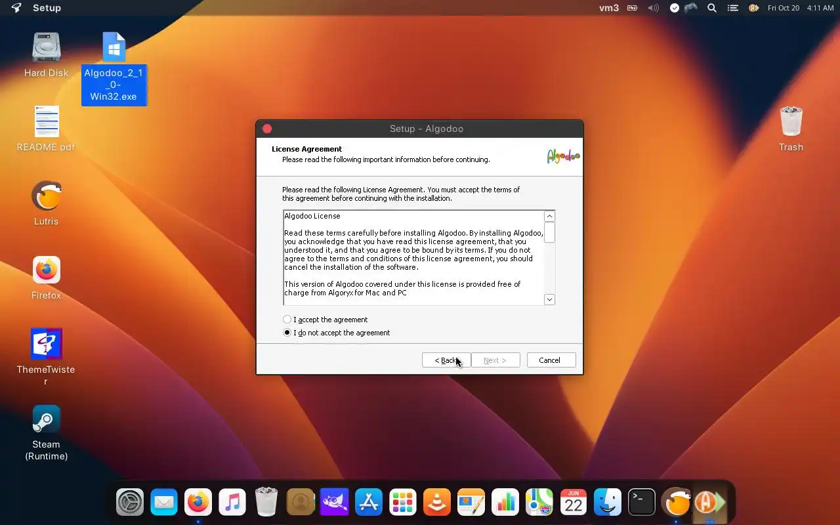
Task: Open the Launchpad grid in the dock
Action: tap(403, 503)
